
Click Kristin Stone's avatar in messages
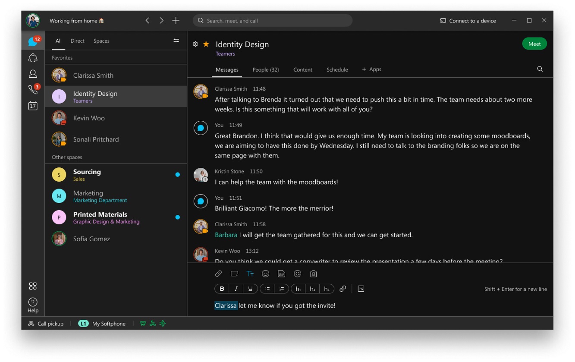point(201,175)
